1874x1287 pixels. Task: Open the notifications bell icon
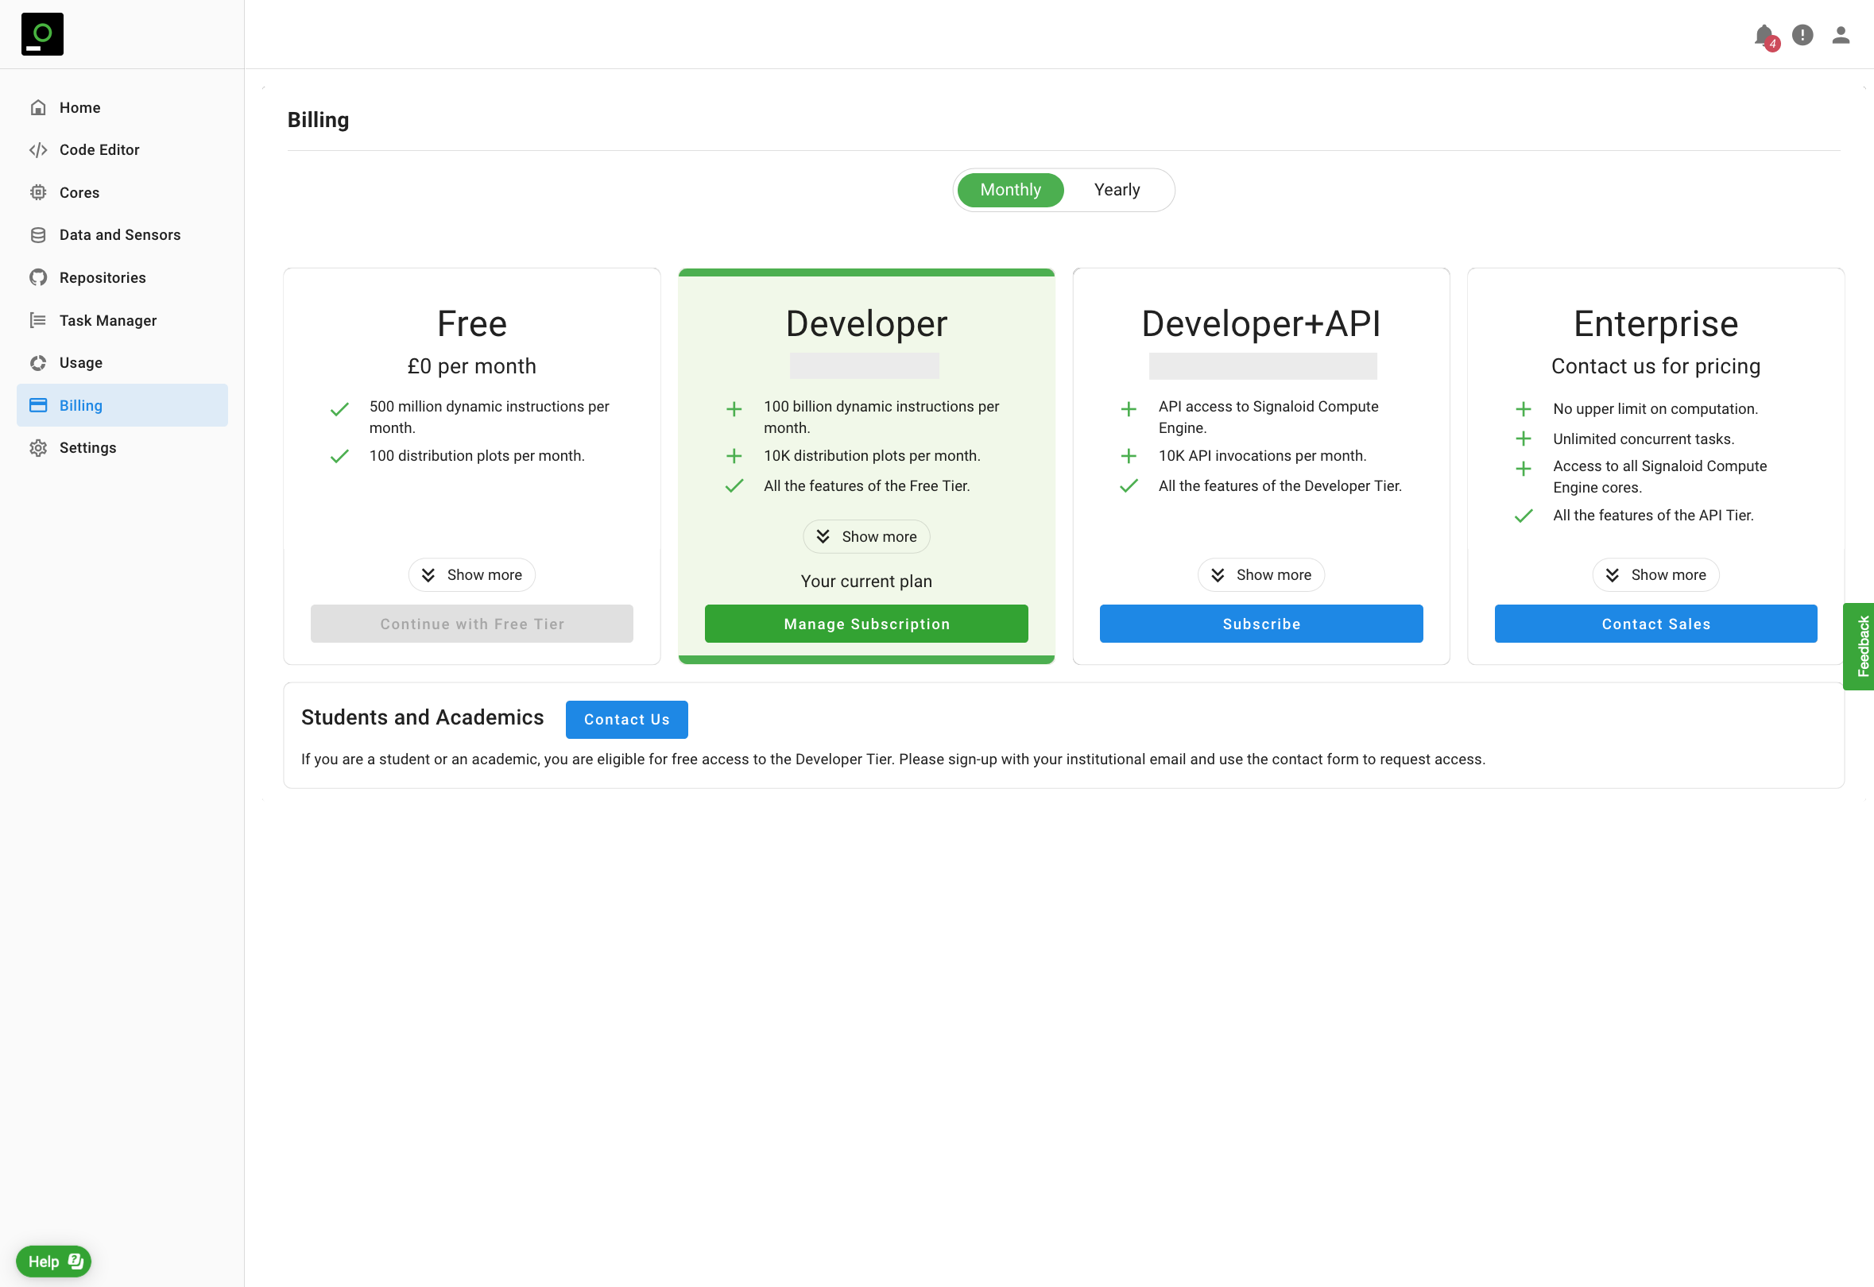pos(1764,35)
